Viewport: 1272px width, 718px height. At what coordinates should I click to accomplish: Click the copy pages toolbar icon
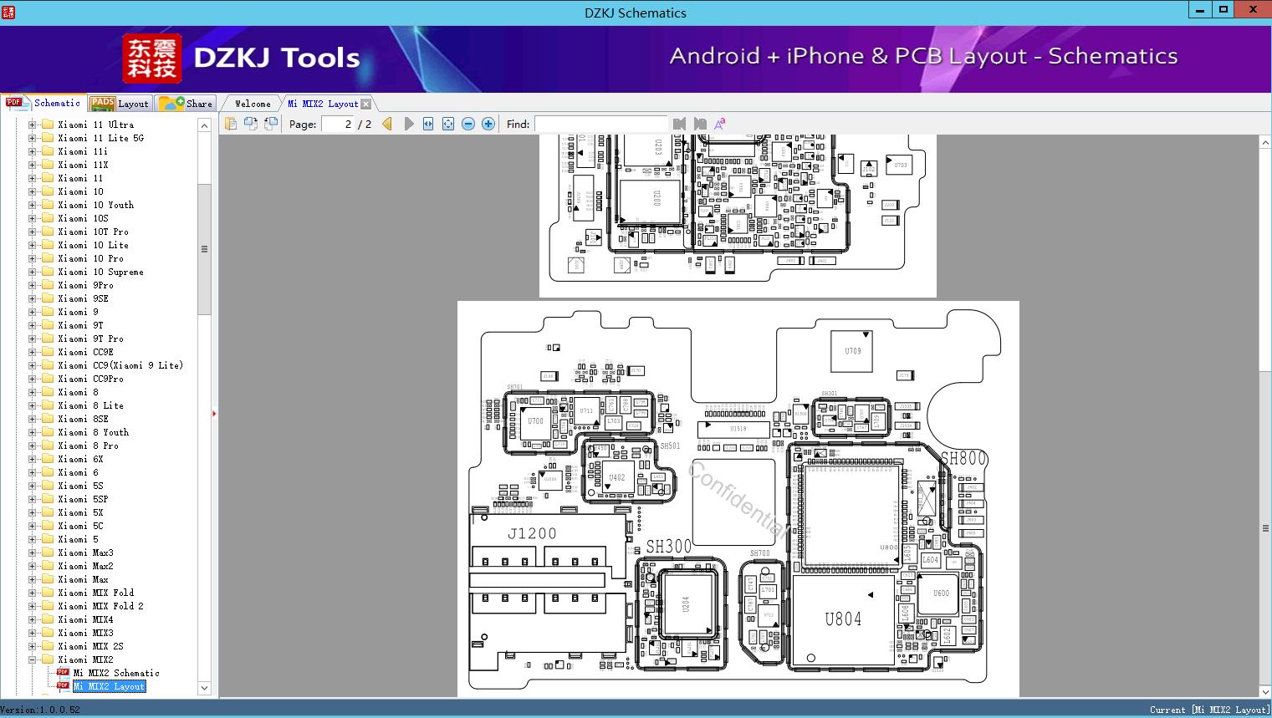click(231, 124)
